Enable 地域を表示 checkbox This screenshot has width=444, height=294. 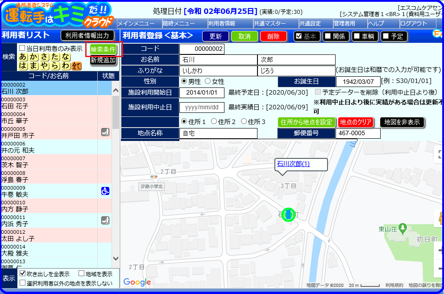point(82,273)
